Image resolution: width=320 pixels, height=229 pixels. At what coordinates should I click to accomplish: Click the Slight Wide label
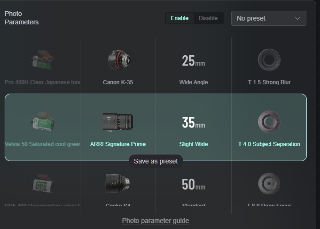coord(194,144)
